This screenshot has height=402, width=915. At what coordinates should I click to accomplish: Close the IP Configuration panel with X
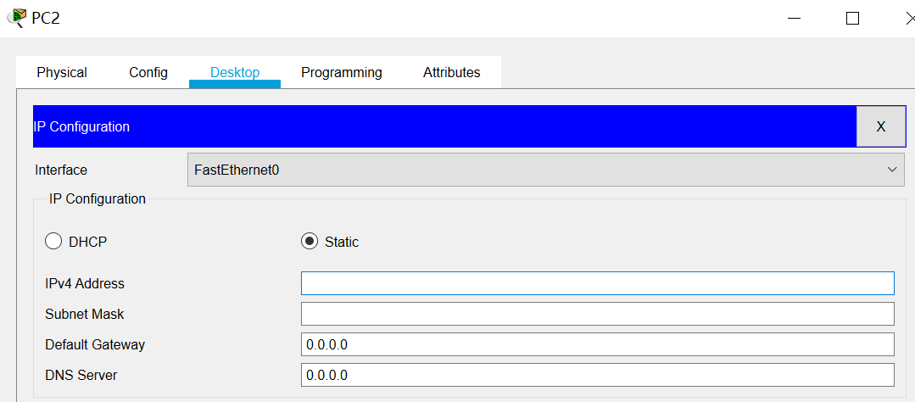coord(880,126)
